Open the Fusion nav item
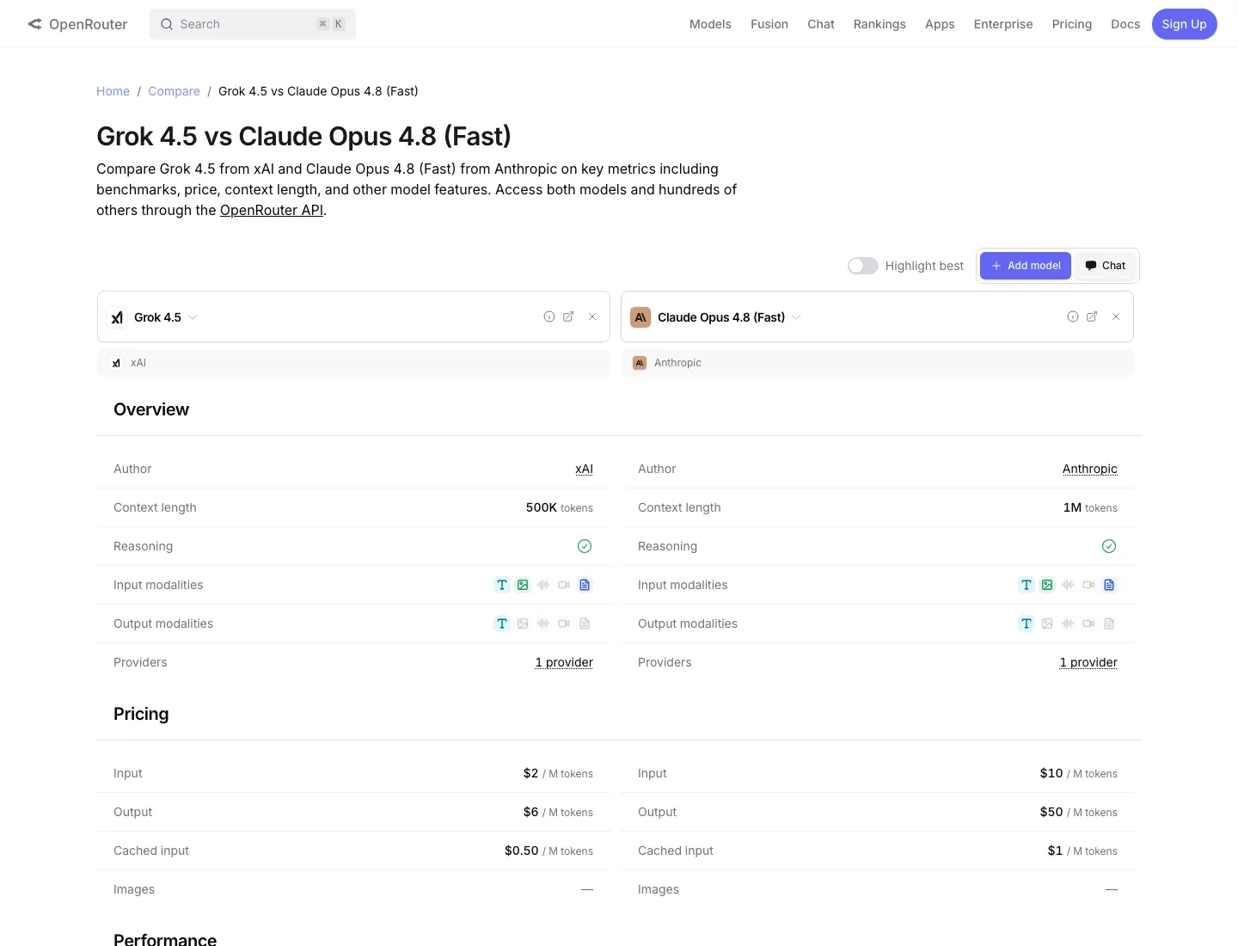Image resolution: width=1238 pixels, height=946 pixels. (x=769, y=24)
